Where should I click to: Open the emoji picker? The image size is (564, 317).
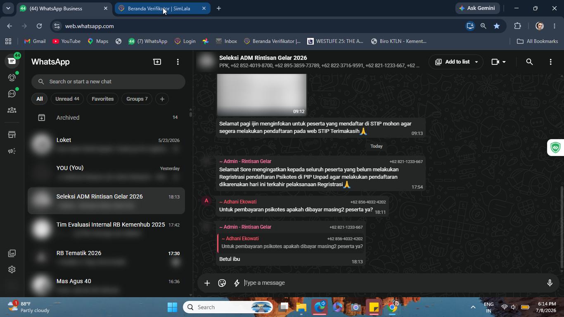(222, 283)
